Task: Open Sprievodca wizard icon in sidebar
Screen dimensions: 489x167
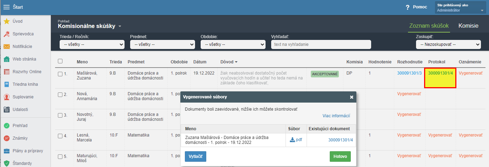Action: click(6, 34)
